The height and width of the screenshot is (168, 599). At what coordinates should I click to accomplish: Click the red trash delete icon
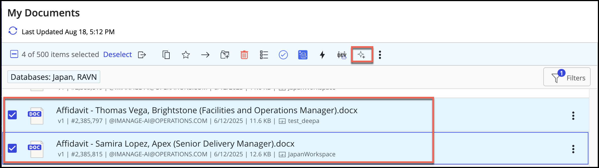click(244, 55)
